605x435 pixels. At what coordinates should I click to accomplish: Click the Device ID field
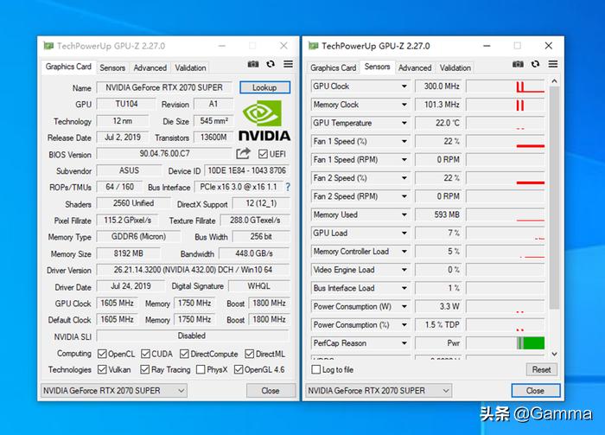coord(247,170)
